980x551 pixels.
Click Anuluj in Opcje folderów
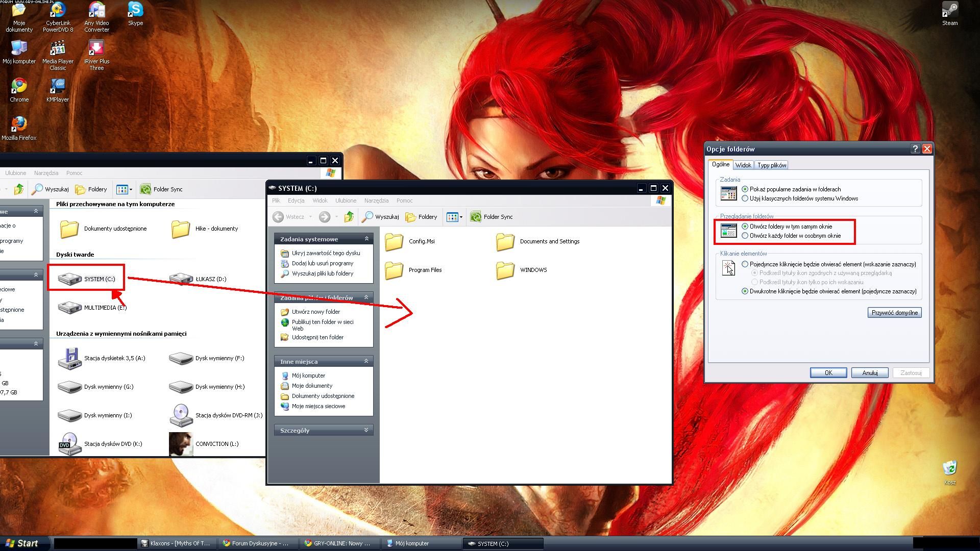tap(870, 373)
